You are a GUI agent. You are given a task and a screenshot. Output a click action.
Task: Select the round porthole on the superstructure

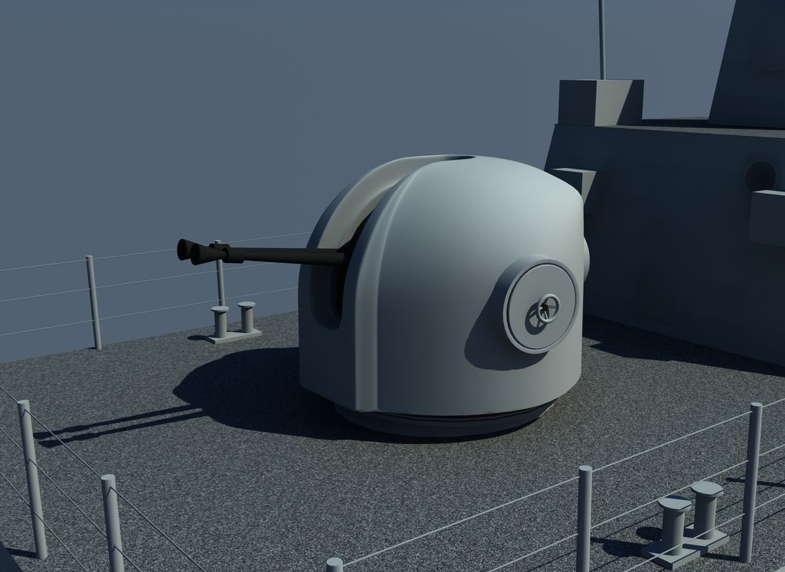[761, 176]
